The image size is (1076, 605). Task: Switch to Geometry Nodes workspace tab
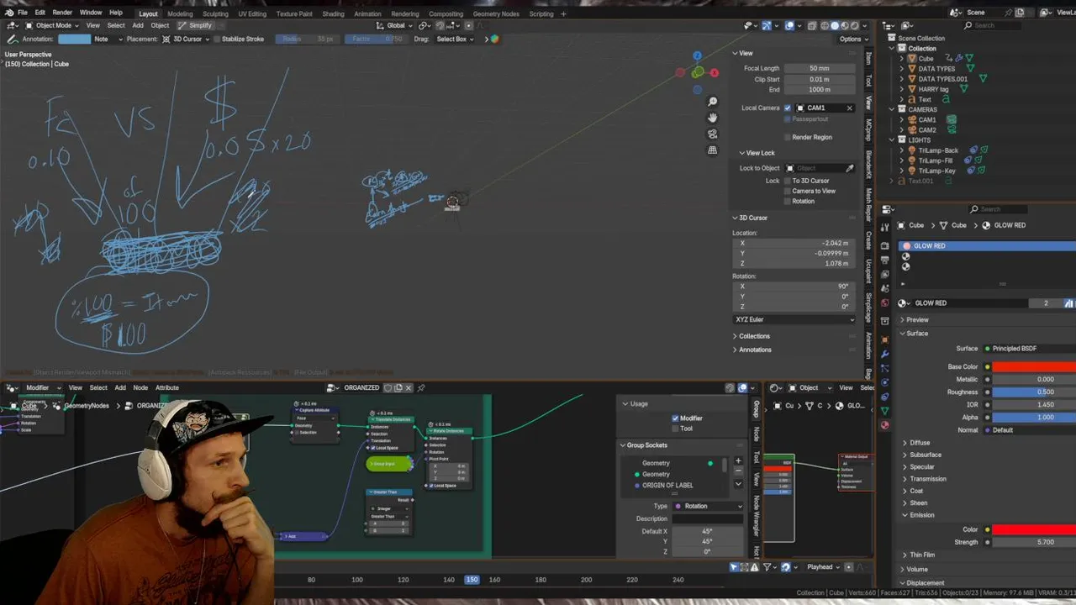[496, 13]
